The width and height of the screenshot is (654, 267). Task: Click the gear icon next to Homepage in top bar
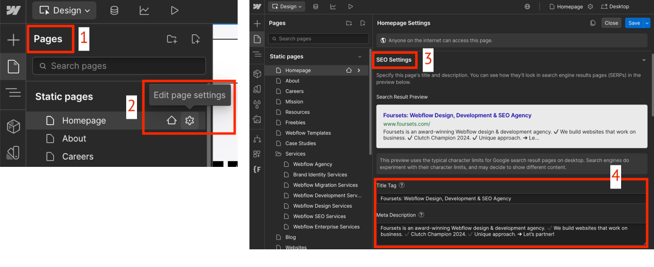point(590,7)
